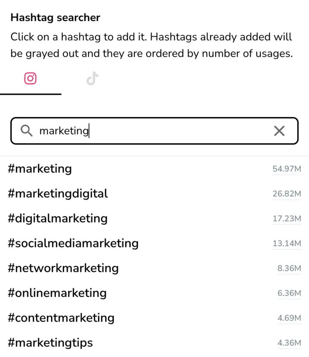Select the #digitalmarketing hashtag
The width and height of the screenshot is (309, 357).
pyautogui.click(x=58, y=218)
